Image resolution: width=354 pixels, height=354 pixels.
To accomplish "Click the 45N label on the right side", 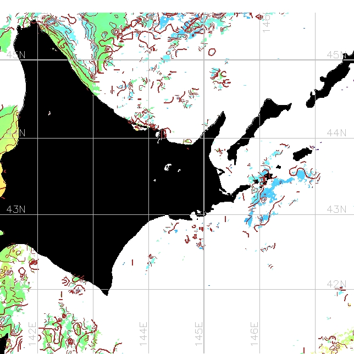I will [336, 55].
